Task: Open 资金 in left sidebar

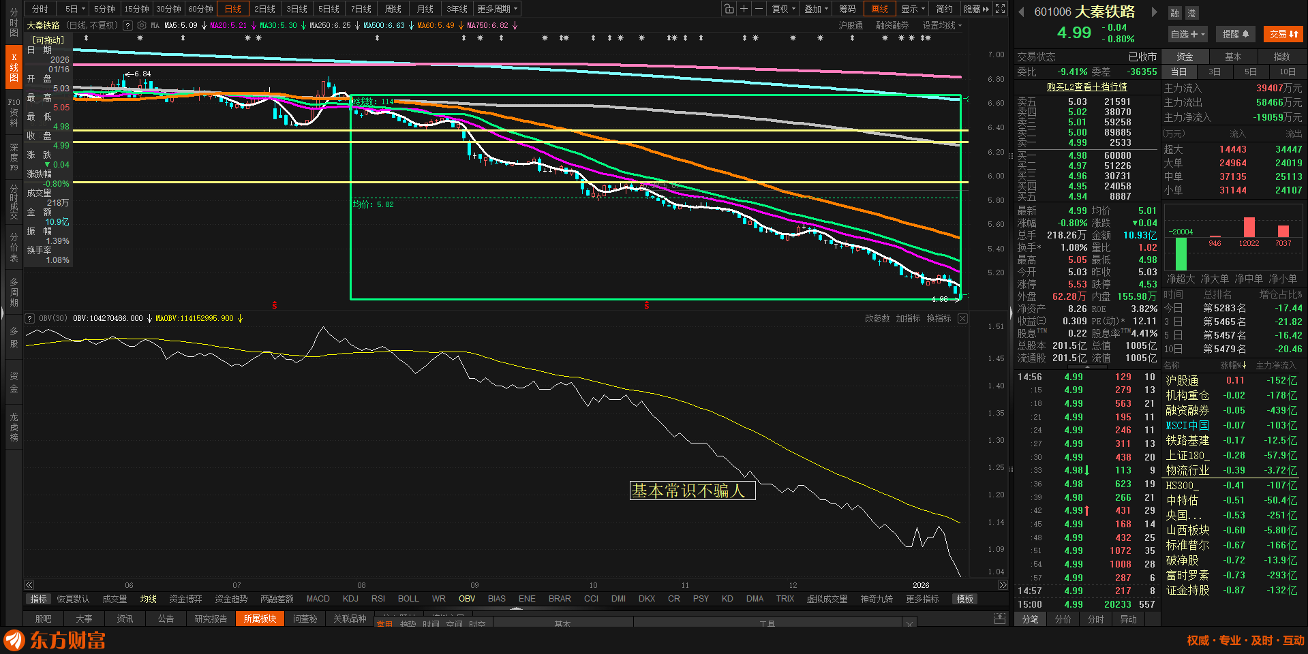Action: (x=14, y=382)
